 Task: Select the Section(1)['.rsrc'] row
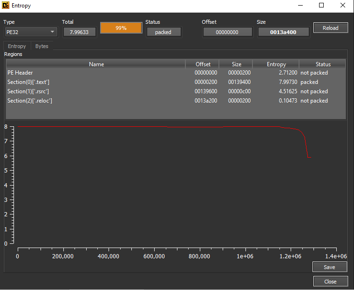pyautogui.click(x=176, y=91)
